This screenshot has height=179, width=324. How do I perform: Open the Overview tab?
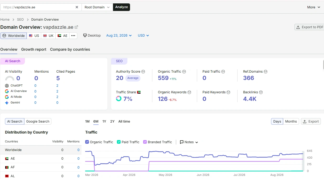coord(9,49)
